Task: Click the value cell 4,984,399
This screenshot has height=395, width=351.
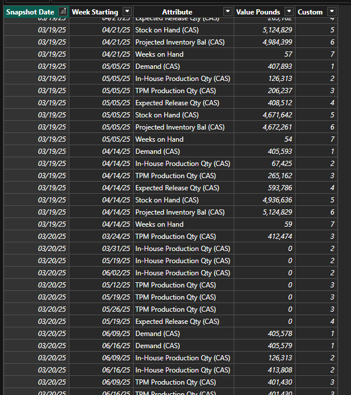Action: tap(277, 42)
